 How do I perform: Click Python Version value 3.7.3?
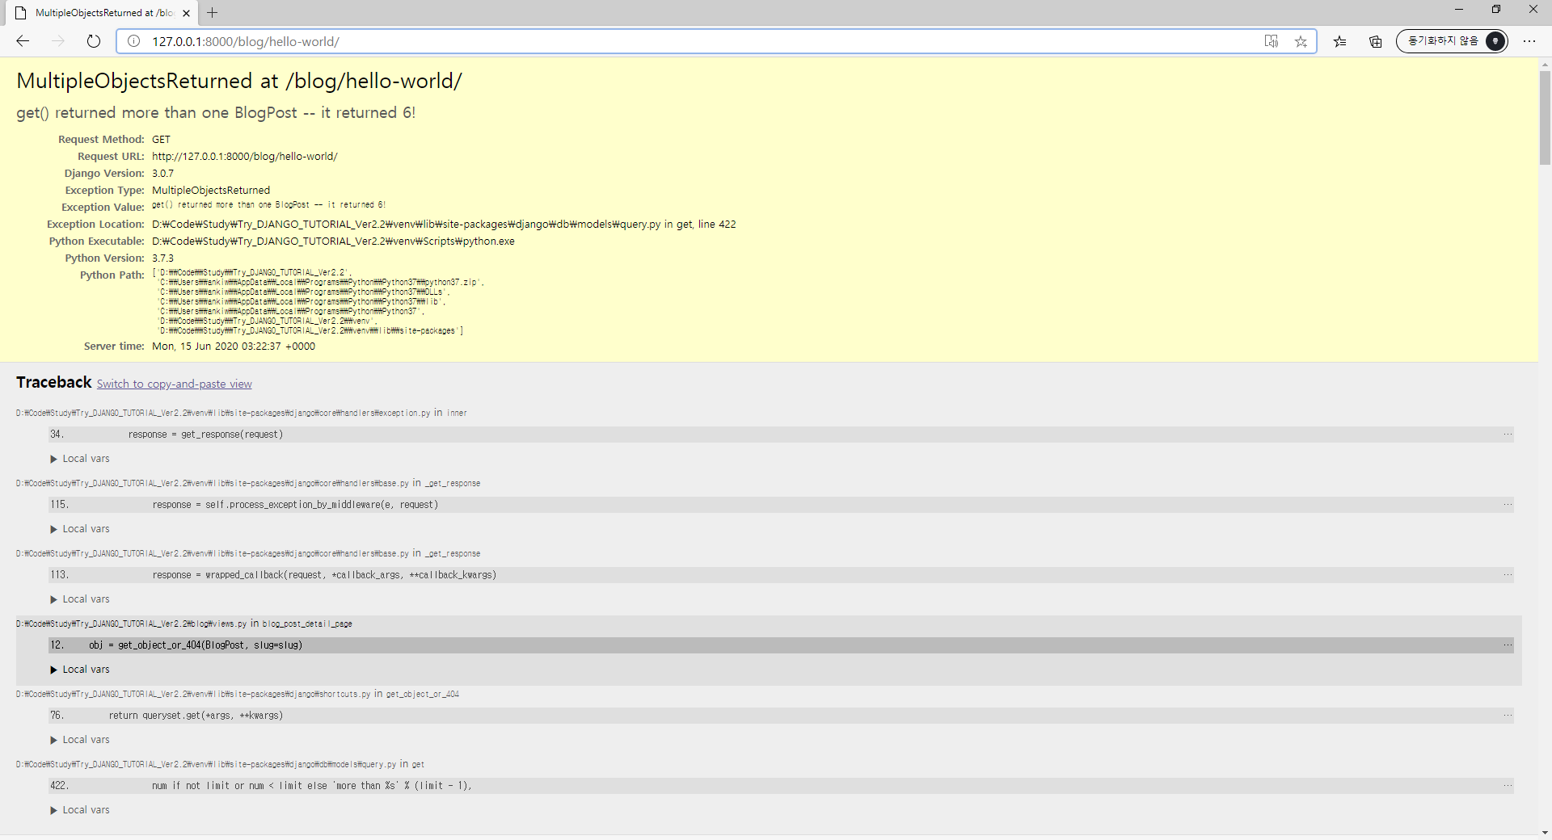tap(162, 258)
